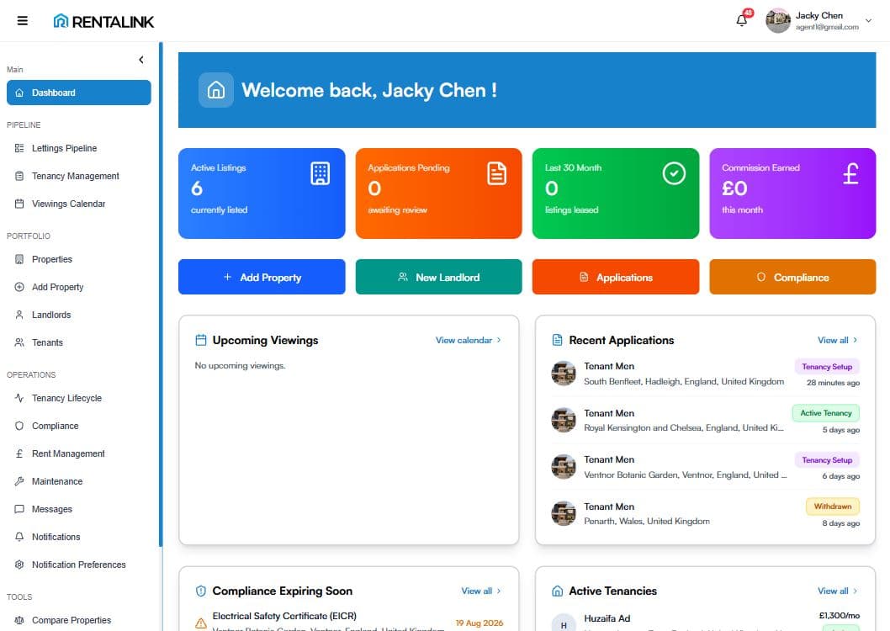890x631 pixels.
Task: Click Jacky Chen's profile avatar
Action: tap(778, 21)
